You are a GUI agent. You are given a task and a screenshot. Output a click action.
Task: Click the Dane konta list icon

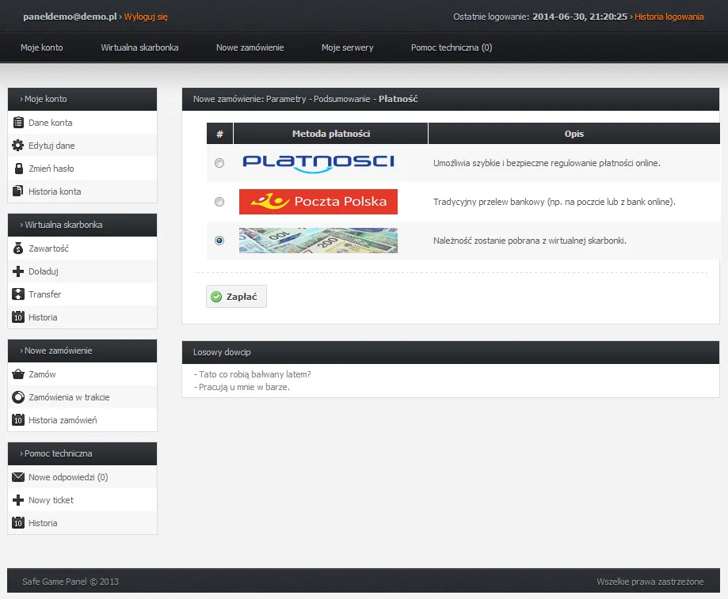18,123
